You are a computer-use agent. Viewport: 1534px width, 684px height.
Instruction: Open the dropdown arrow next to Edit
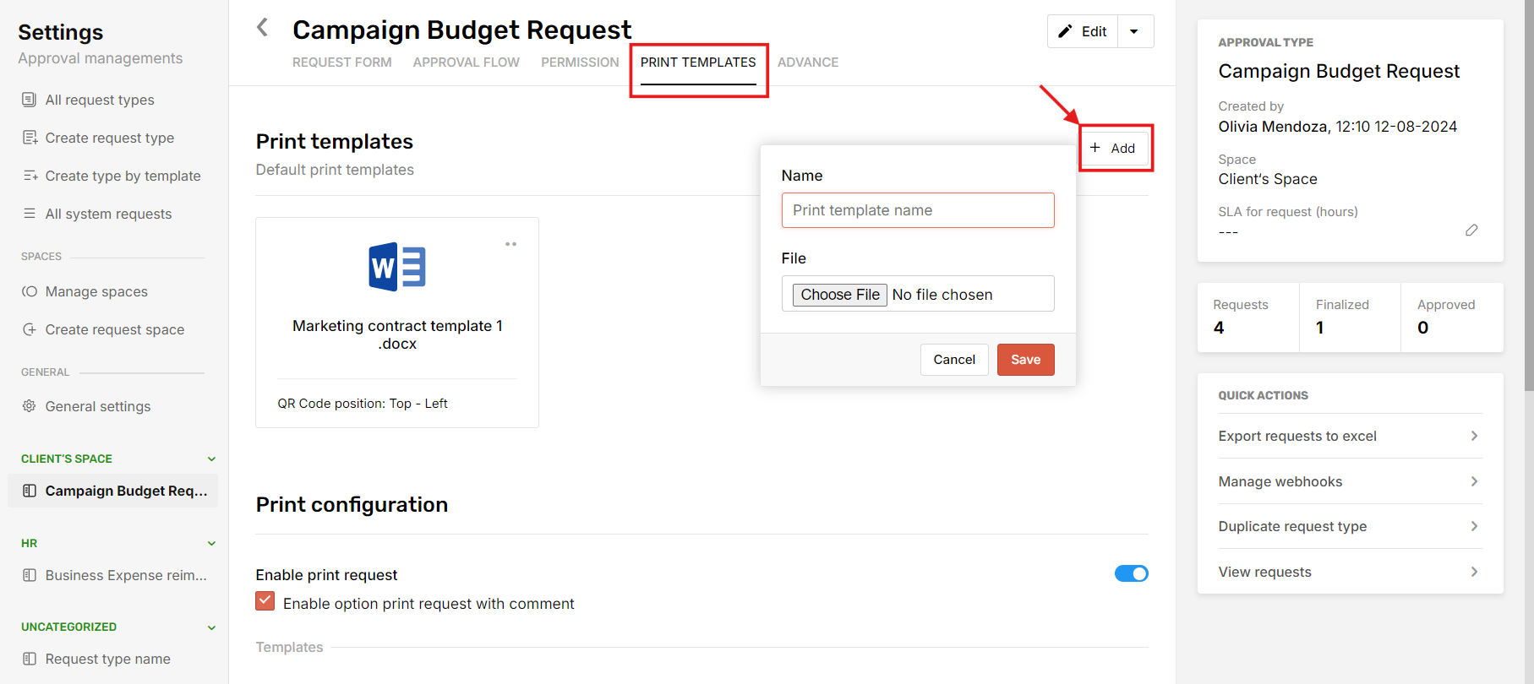tap(1135, 31)
